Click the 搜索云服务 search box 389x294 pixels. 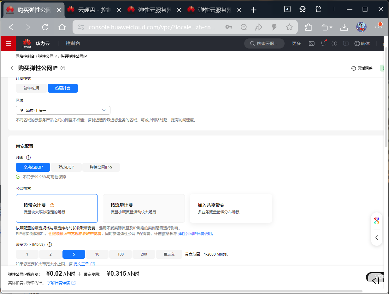(264, 43)
